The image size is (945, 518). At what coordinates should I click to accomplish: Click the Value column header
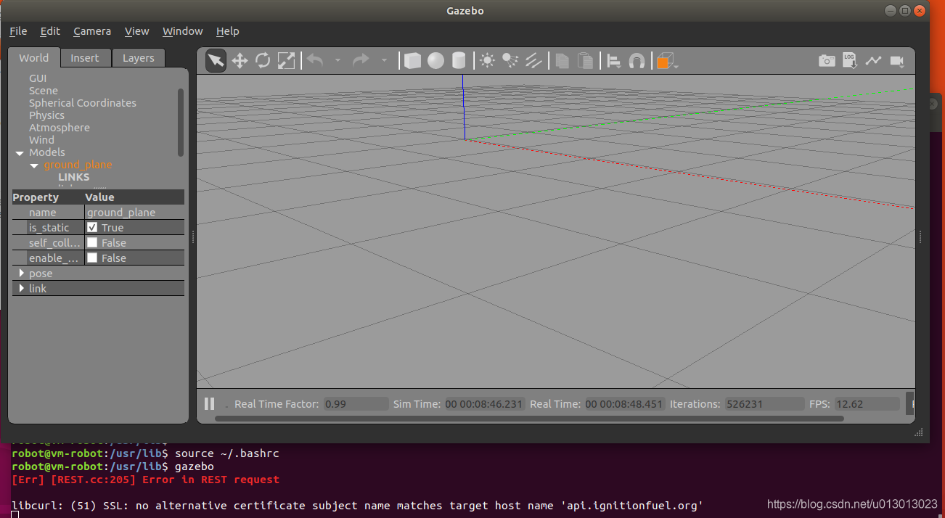coord(134,197)
